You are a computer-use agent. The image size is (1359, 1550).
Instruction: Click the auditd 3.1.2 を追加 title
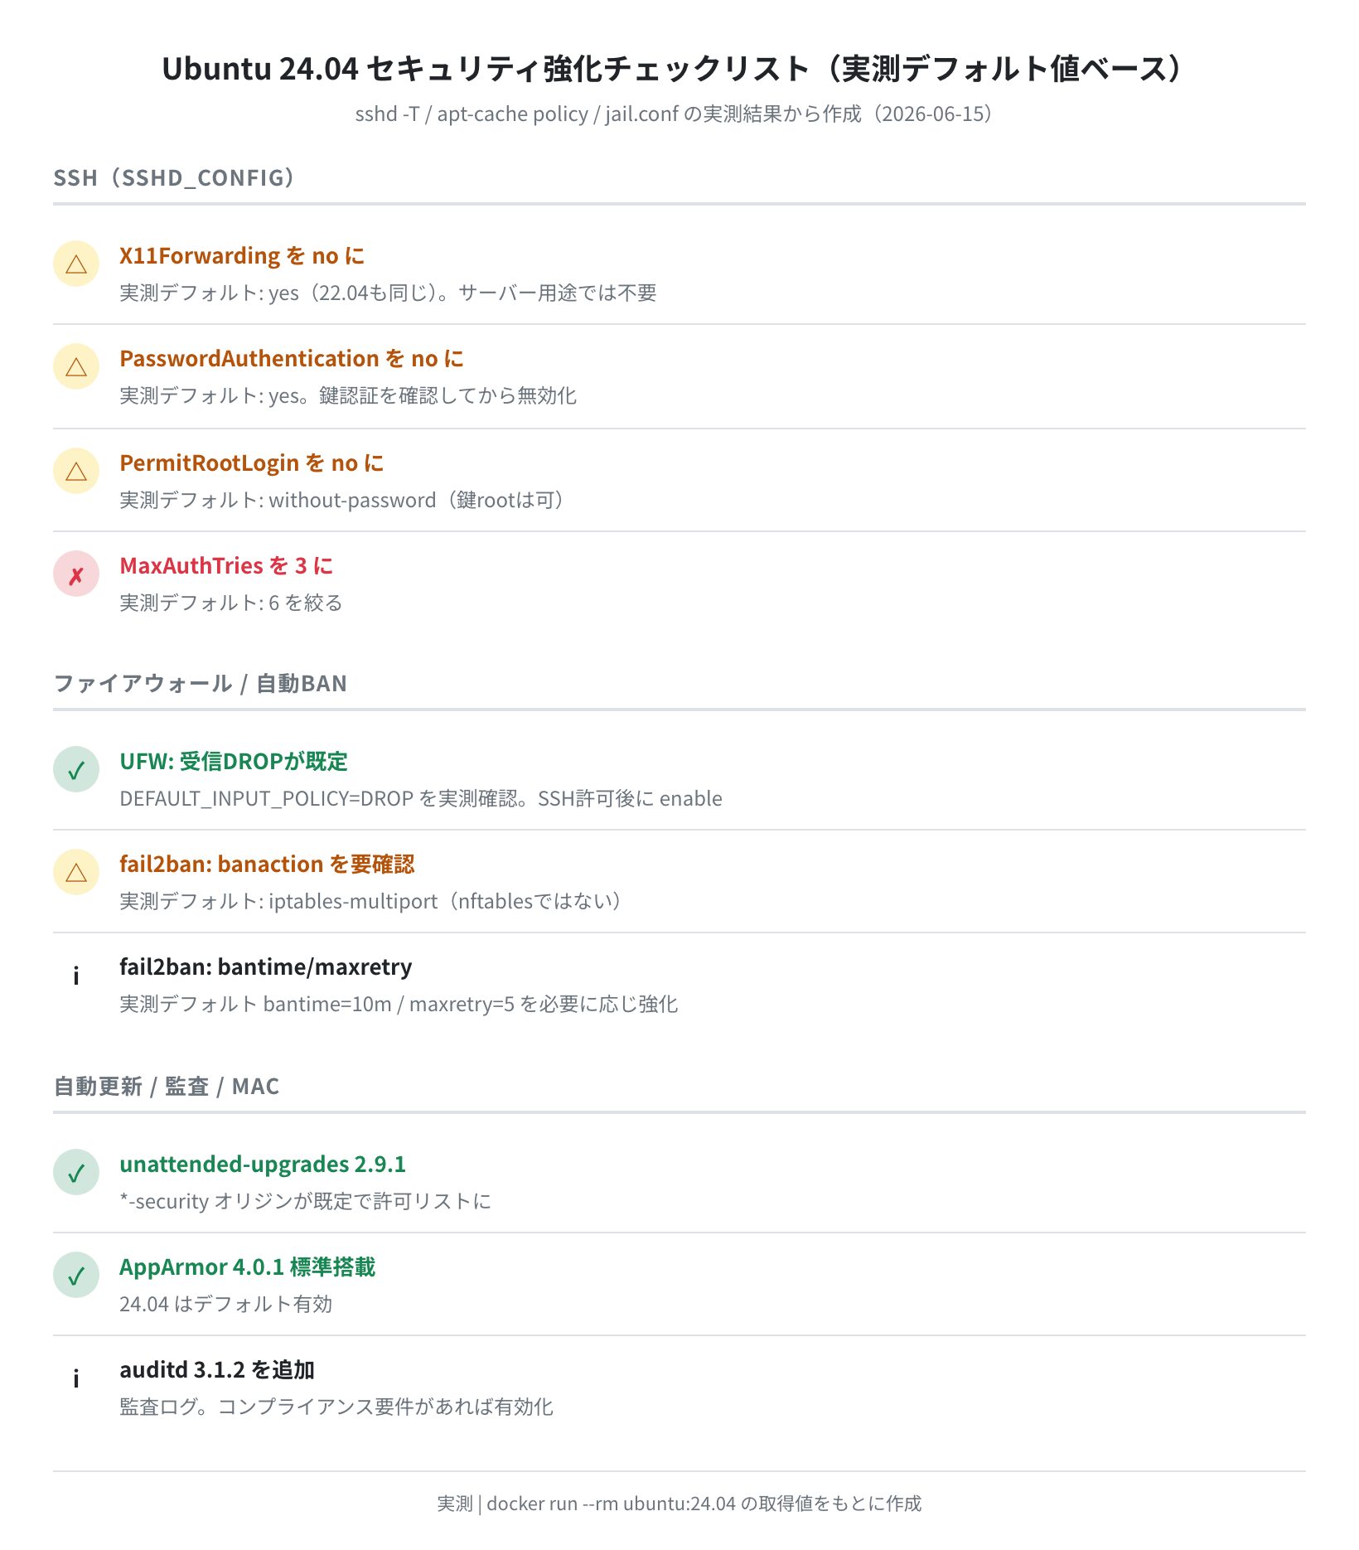coord(217,1369)
